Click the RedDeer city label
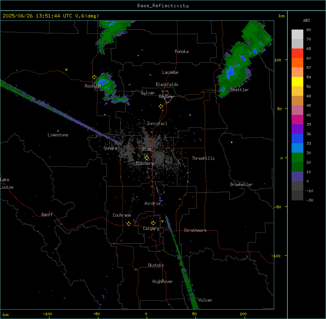The image size is (326, 319). coord(166,97)
